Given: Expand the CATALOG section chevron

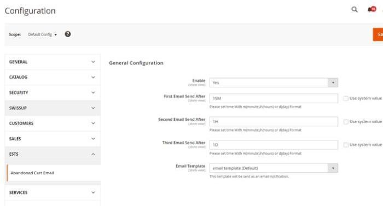Looking at the screenshot, I should (93, 78).
